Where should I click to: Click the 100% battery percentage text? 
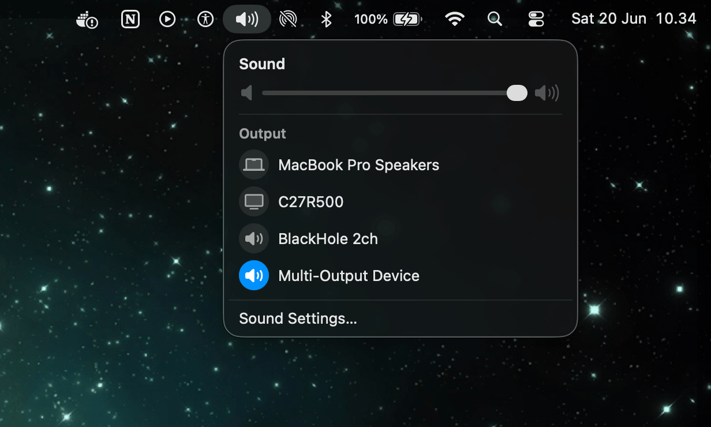[371, 20]
